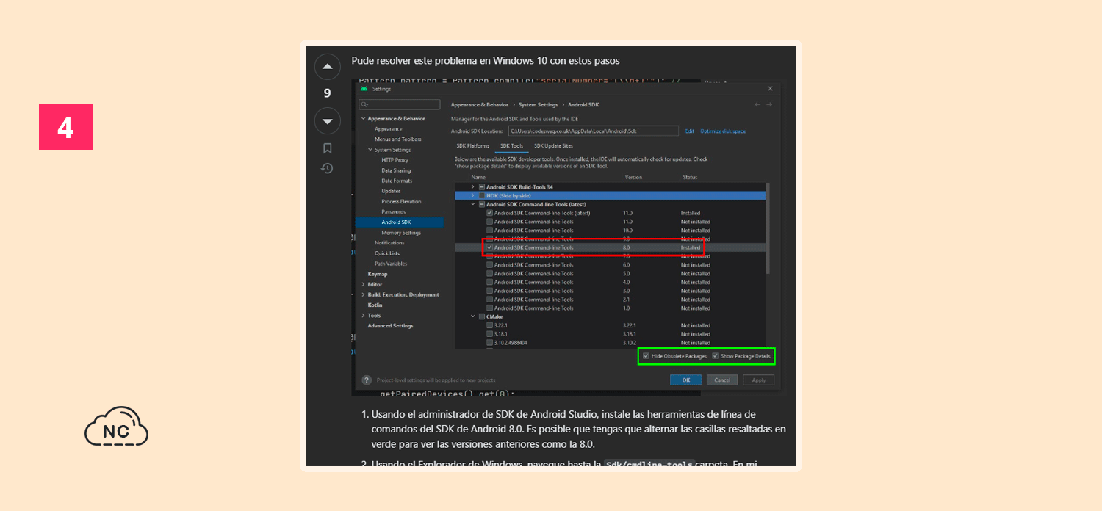Click the Apply button

[x=759, y=380]
